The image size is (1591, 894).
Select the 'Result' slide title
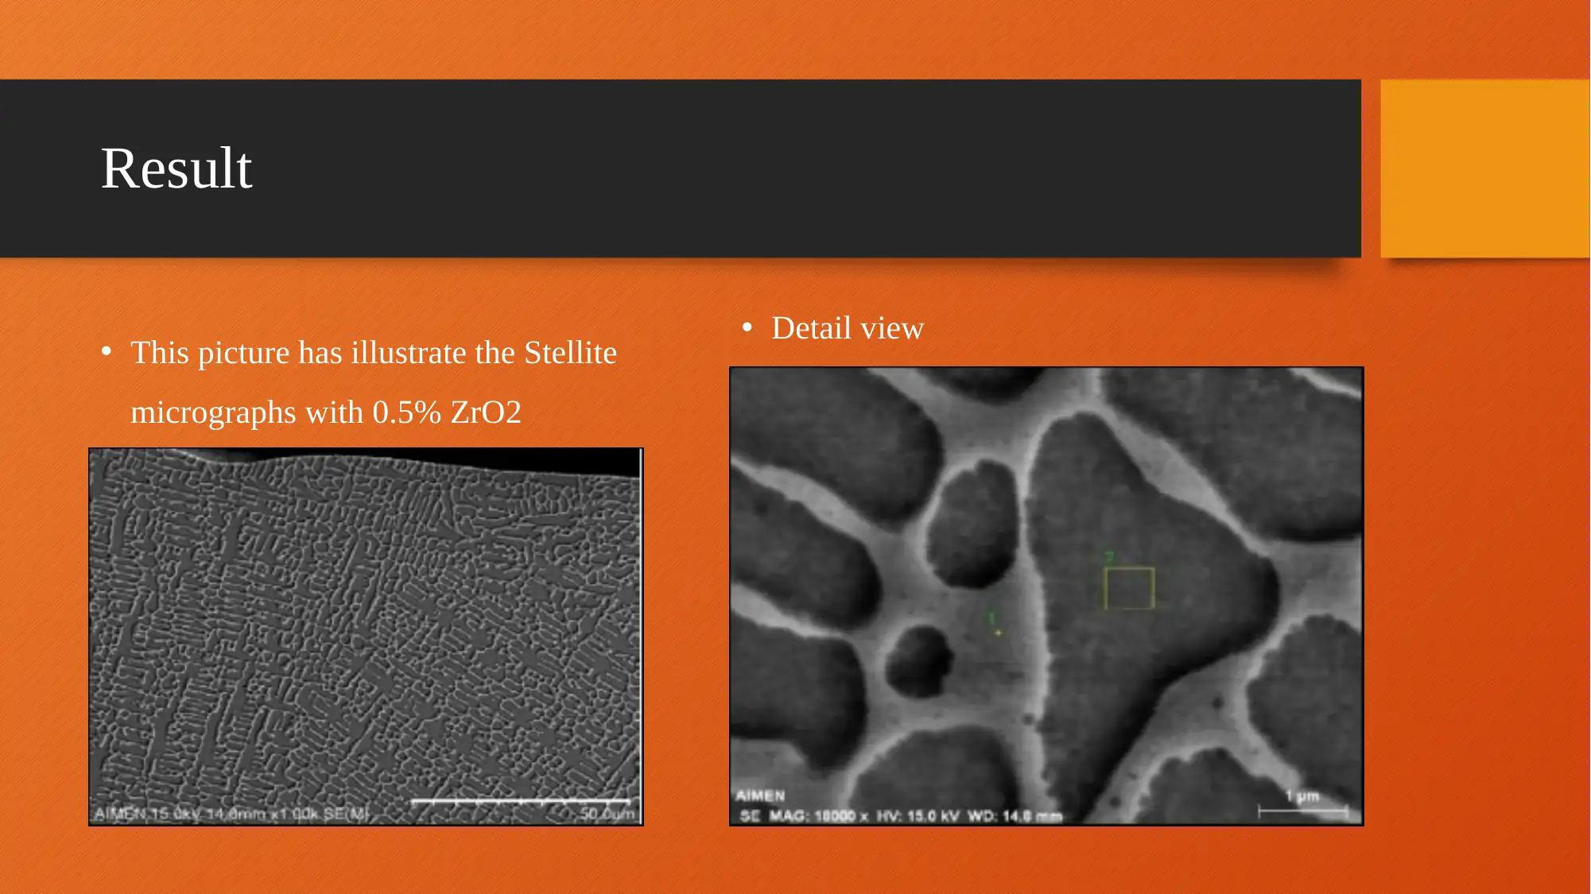click(x=177, y=168)
